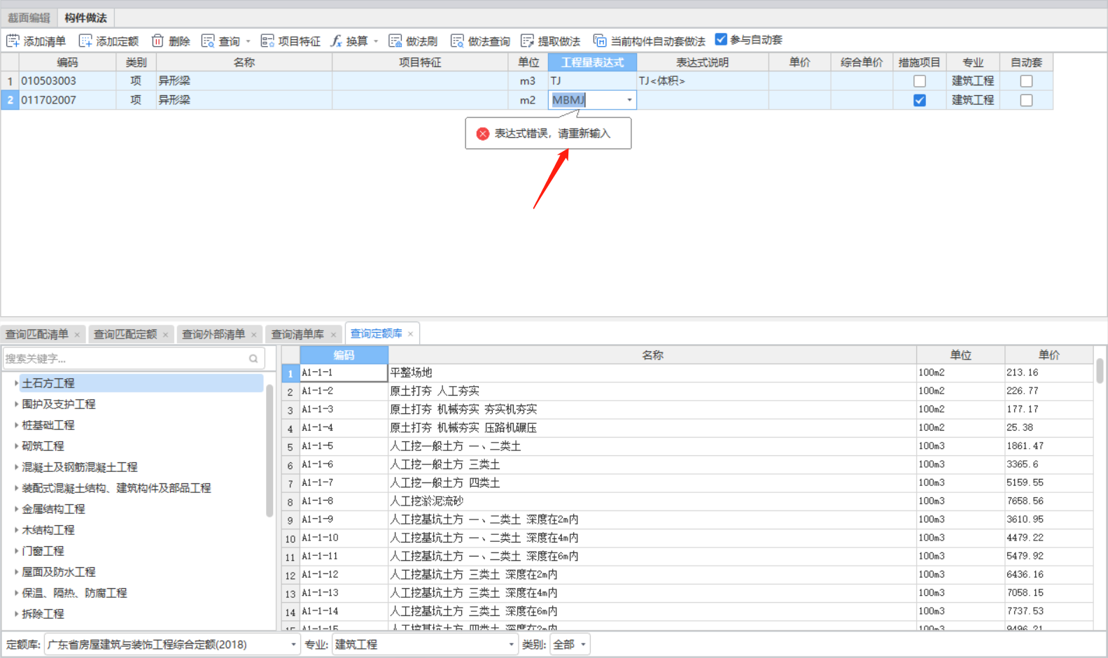Viewport: 1108px width, 658px height.
Task: Select the 查询定额库 tab
Action: (376, 334)
